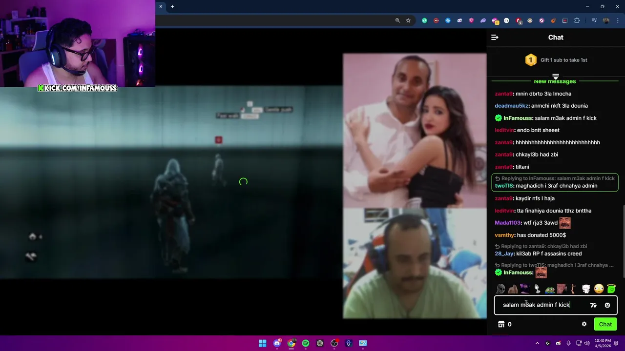Pick the Pepe frog emote in quick emotes
Viewport: 625px width, 351px height.
pos(550,289)
